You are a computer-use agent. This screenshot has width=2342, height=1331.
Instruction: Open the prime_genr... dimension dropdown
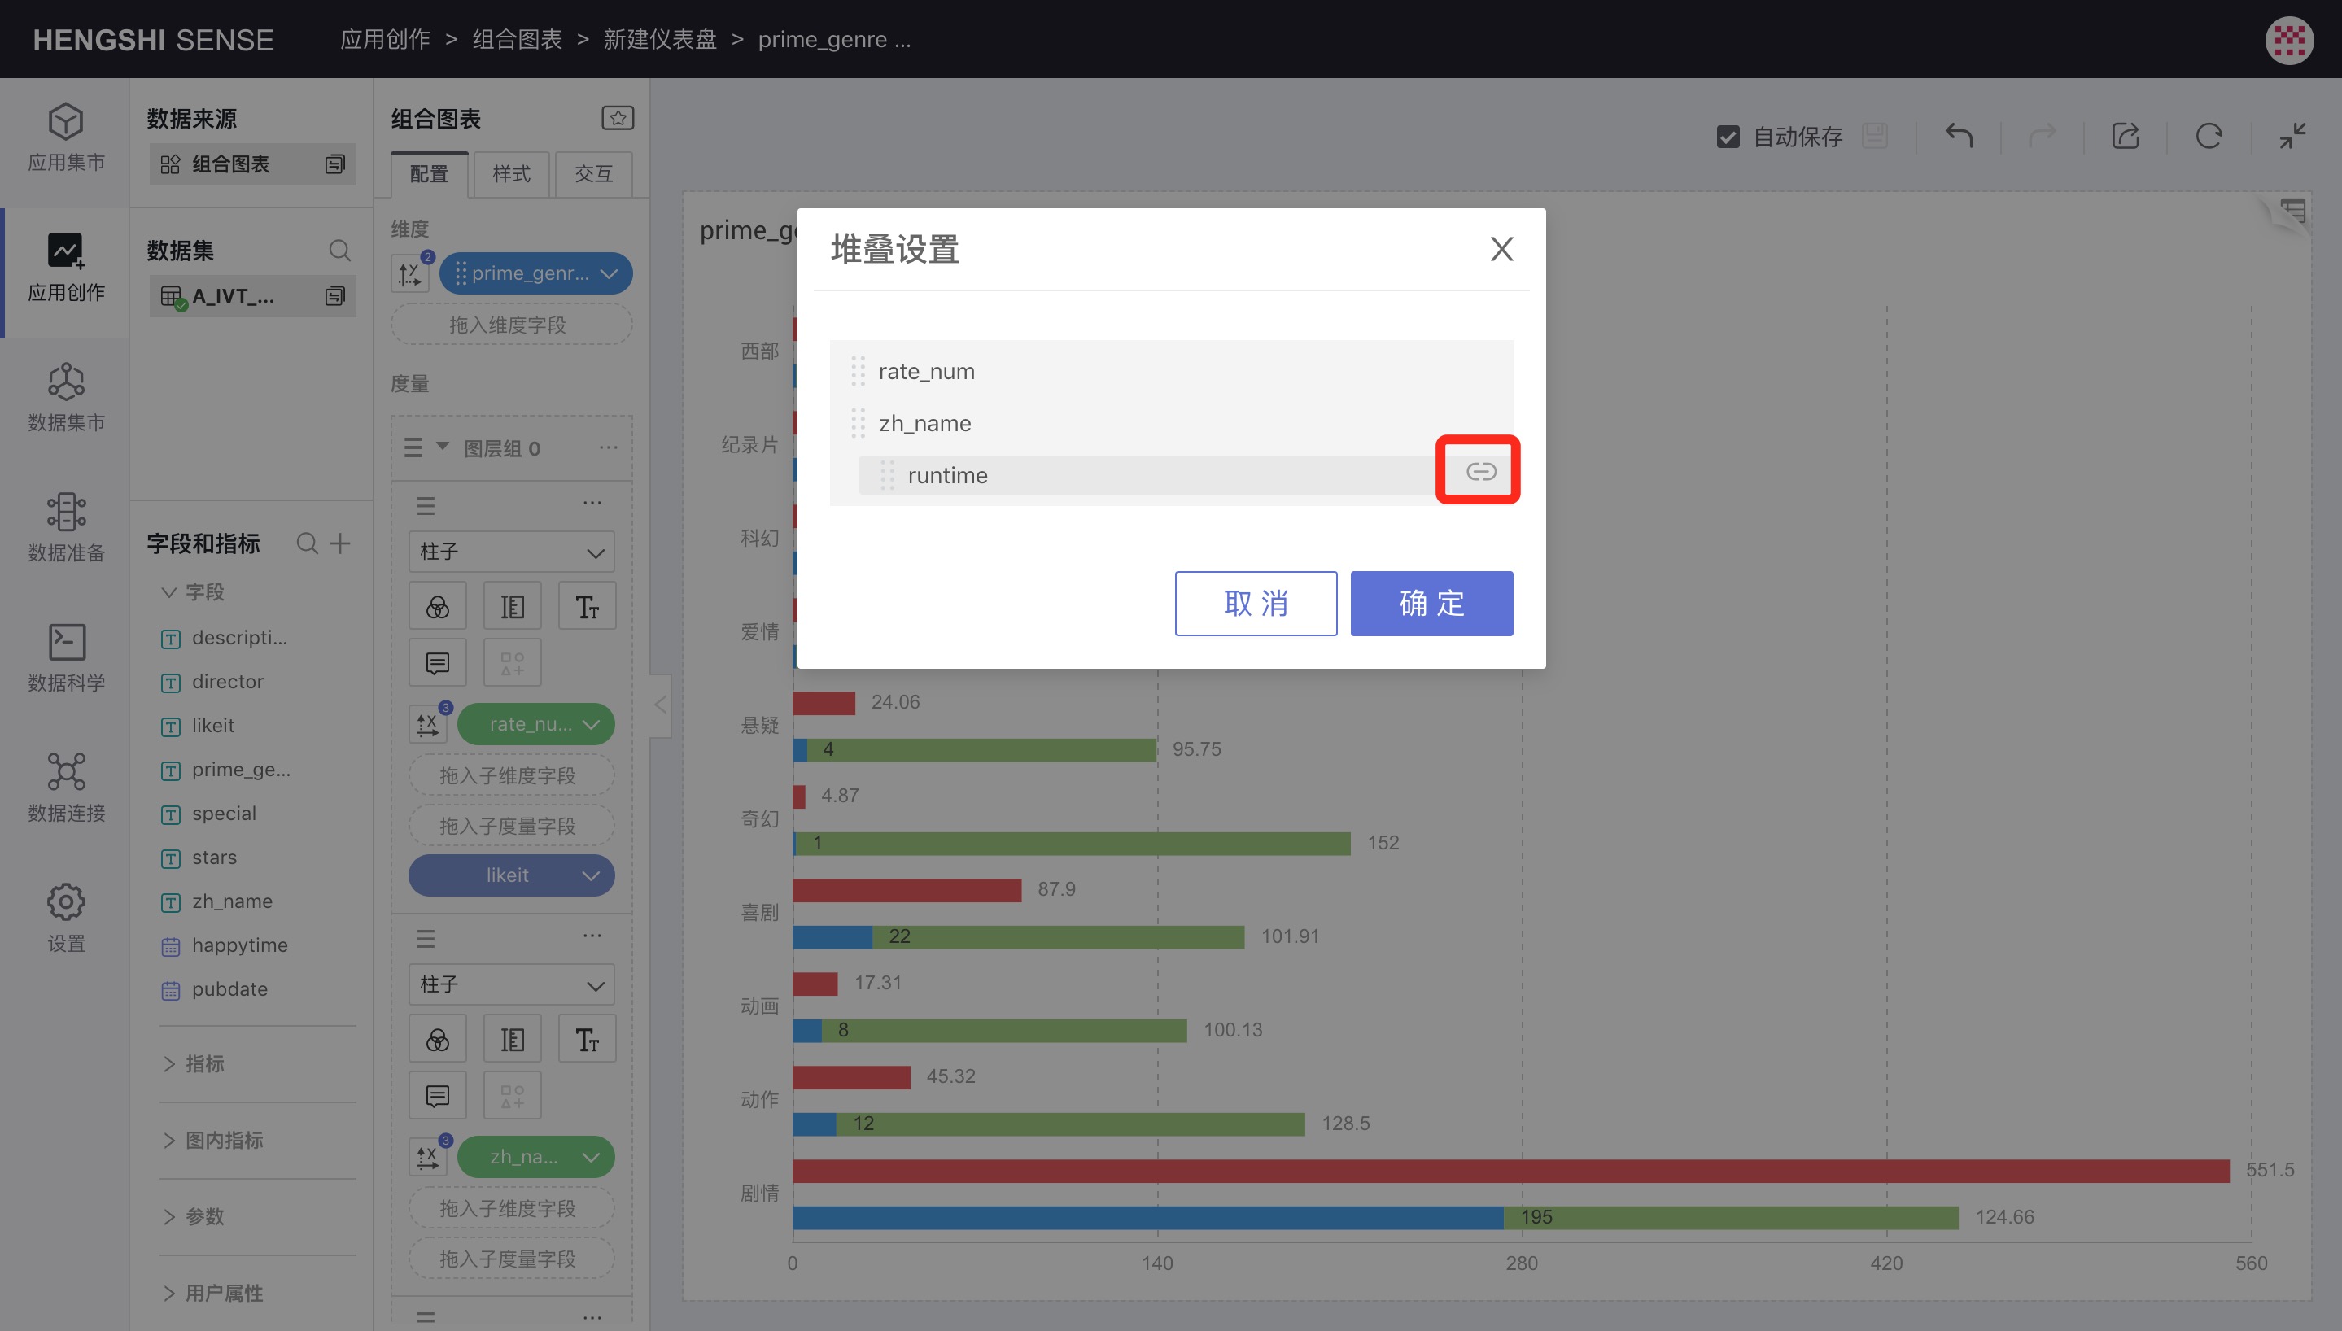point(609,273)
